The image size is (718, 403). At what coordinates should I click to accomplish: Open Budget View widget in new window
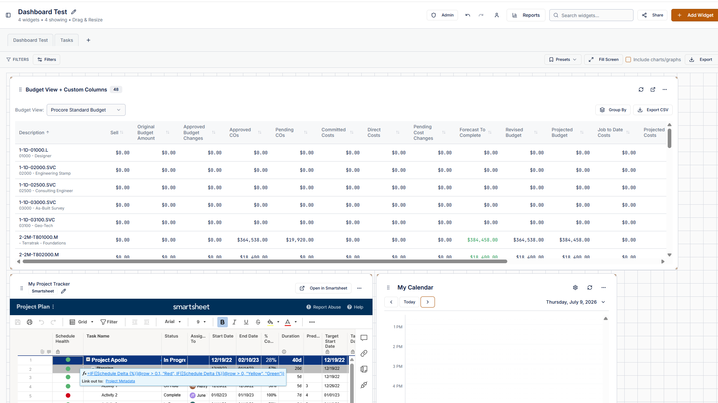(x=653, y=89)
